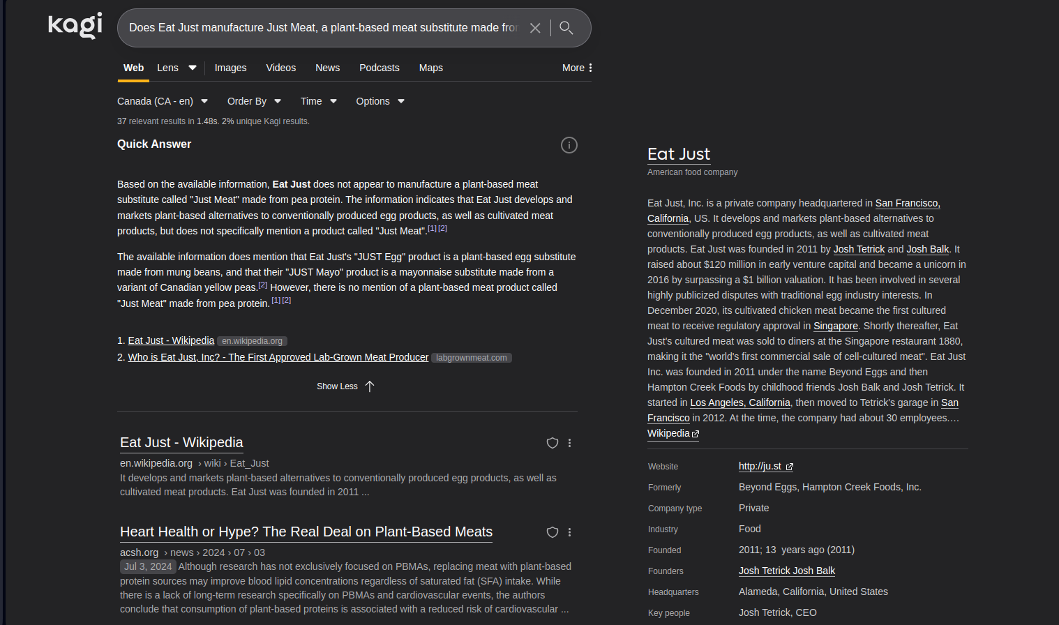Click the Kagi logo
The height and width of the screenshot is (625, 1059).
[x=75, y=26]
